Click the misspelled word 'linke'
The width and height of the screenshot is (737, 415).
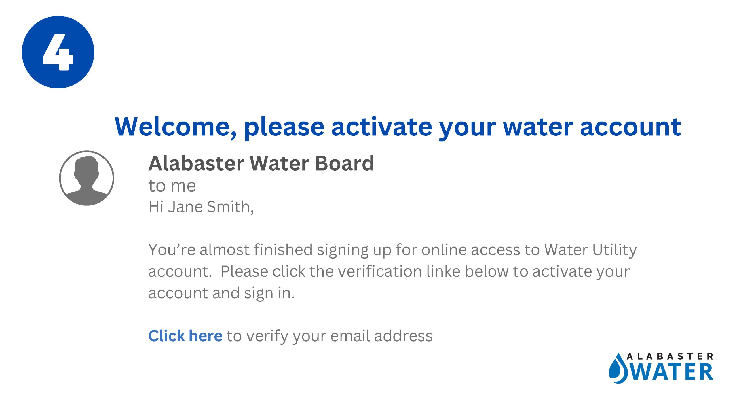443,271
